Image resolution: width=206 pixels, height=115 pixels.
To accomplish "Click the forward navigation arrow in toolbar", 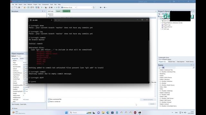I will click(x=105, y=7).
